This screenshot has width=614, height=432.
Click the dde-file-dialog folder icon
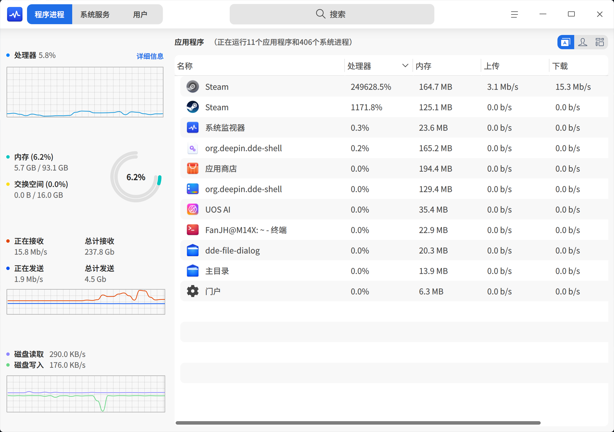pos(193,250)
